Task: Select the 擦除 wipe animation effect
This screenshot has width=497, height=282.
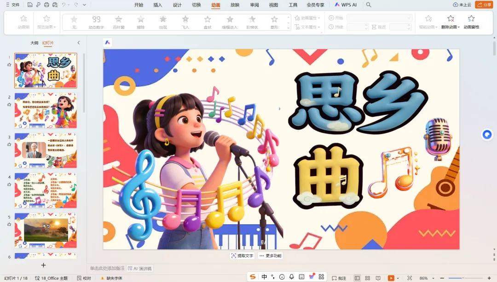Action: coord(141,22)
